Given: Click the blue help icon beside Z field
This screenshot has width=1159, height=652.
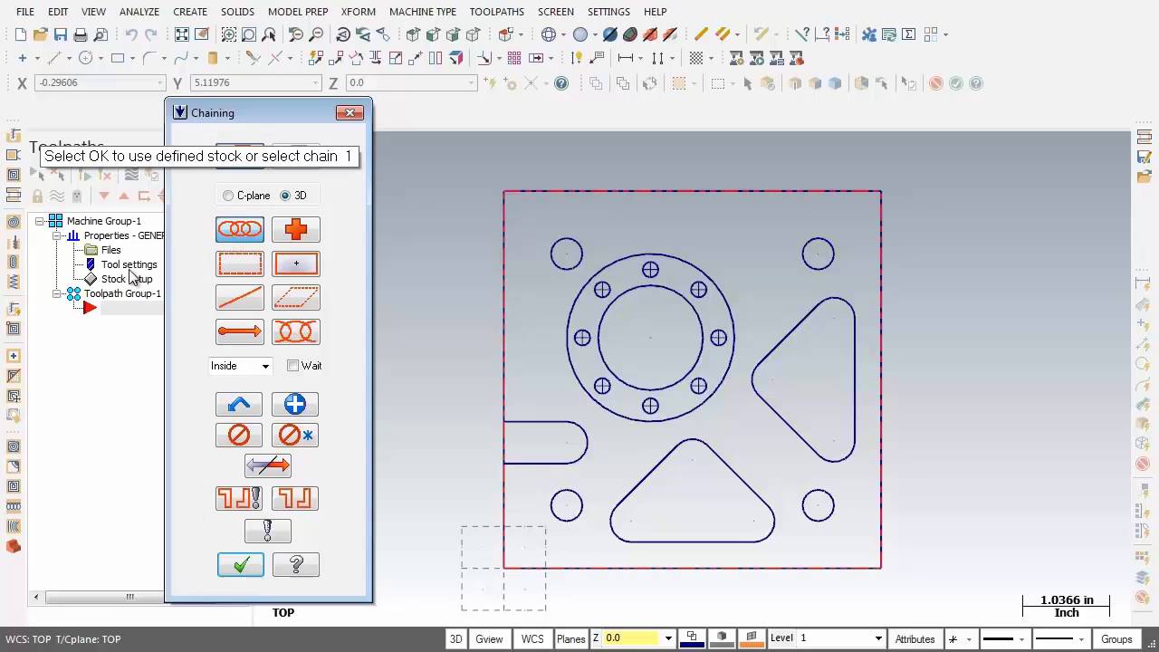Looking at the screenshot, I should tap(561, 83).
